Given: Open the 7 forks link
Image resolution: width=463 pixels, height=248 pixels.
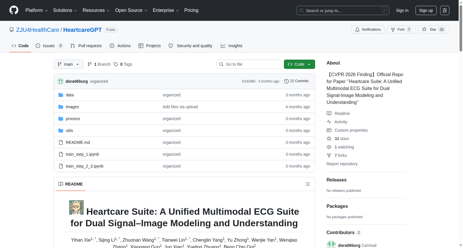Looking at the screenshot, I should coord(341,155).
